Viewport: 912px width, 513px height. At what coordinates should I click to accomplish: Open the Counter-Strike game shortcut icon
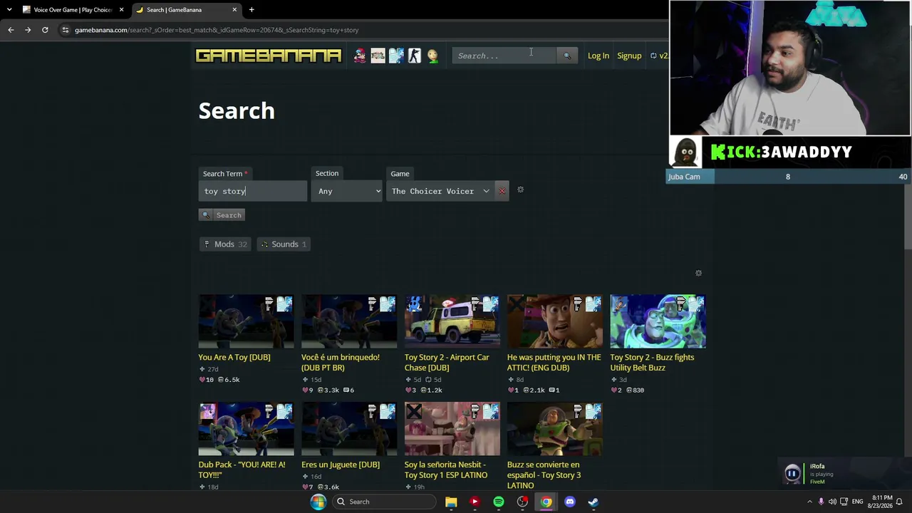(x=415, y=56)
